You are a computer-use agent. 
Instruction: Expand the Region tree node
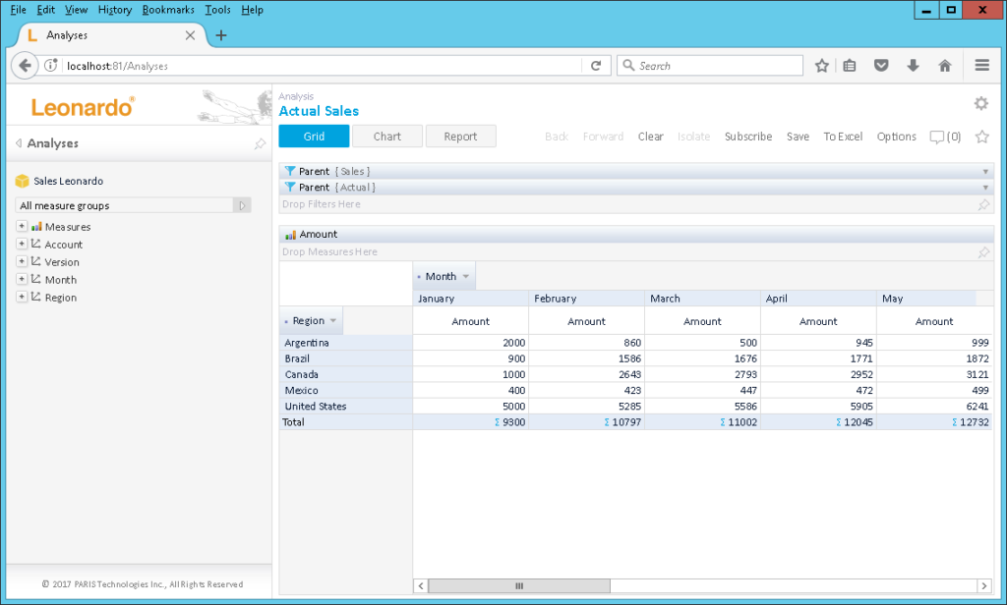(22, 298)
